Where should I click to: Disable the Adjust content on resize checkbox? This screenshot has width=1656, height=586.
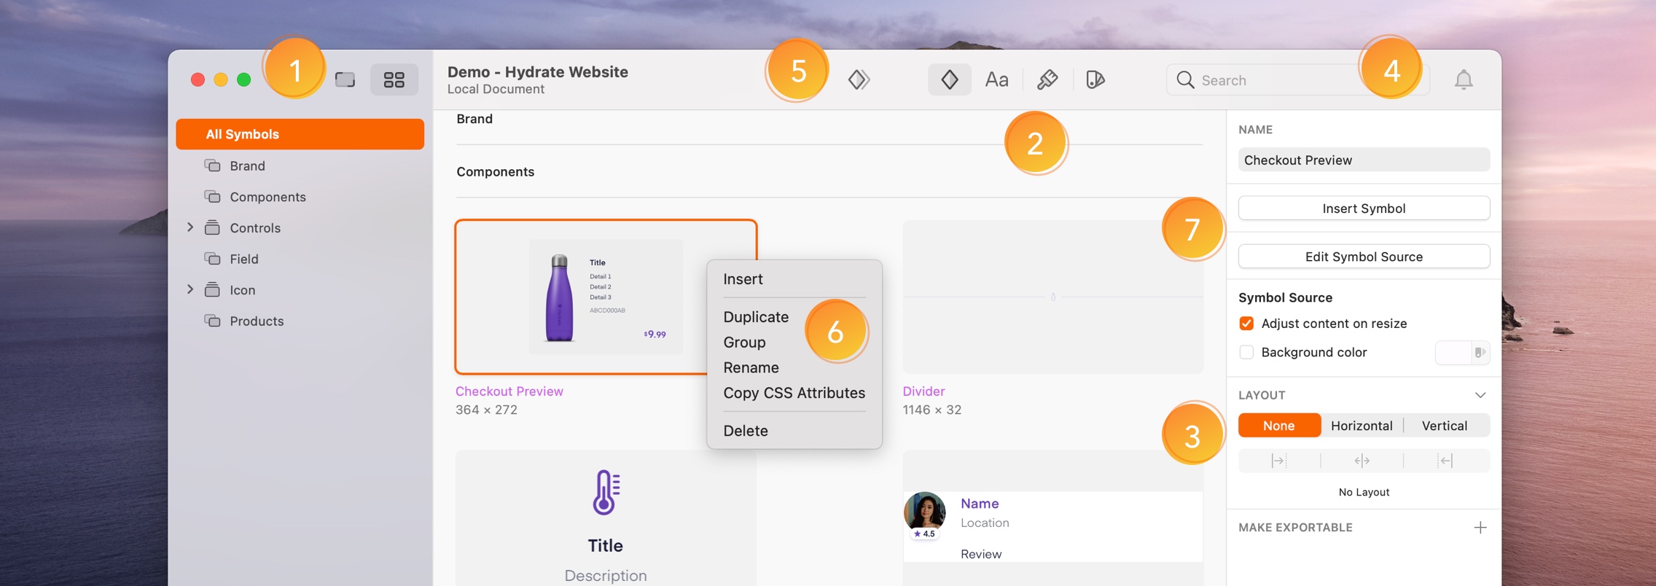[1246, 324]
